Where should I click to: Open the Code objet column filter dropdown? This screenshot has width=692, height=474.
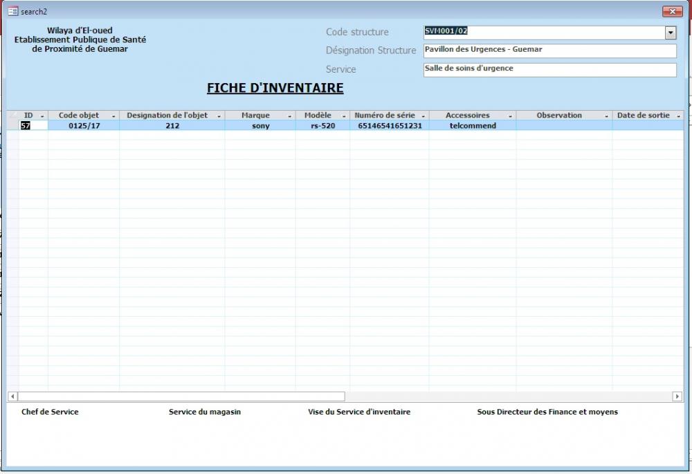point(113,116)
